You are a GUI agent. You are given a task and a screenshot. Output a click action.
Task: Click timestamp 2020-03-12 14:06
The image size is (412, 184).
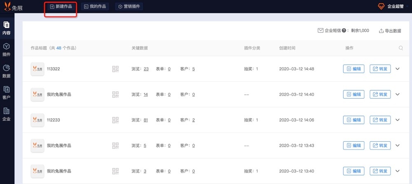296,120
